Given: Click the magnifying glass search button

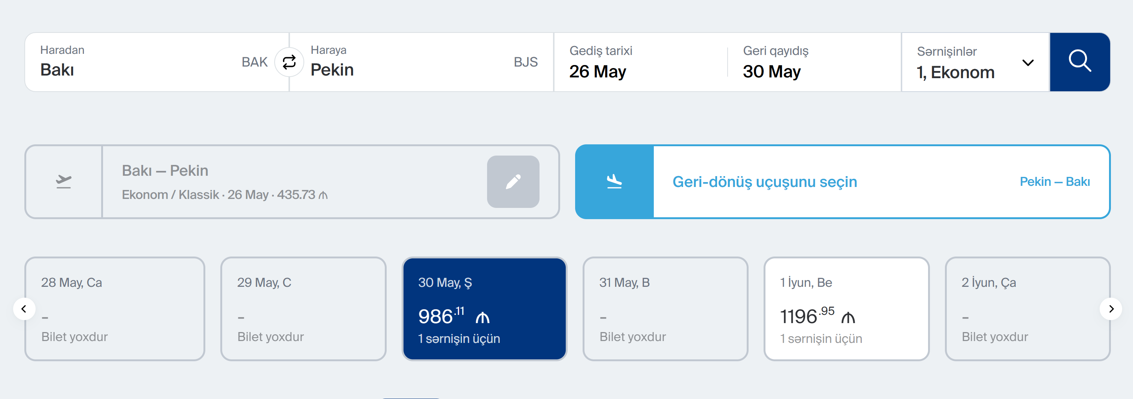Looking at the screenshot, I should [x=1079, y=62].
